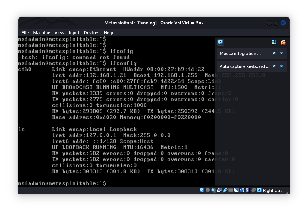Click the network adapters indicator icon

219,190
